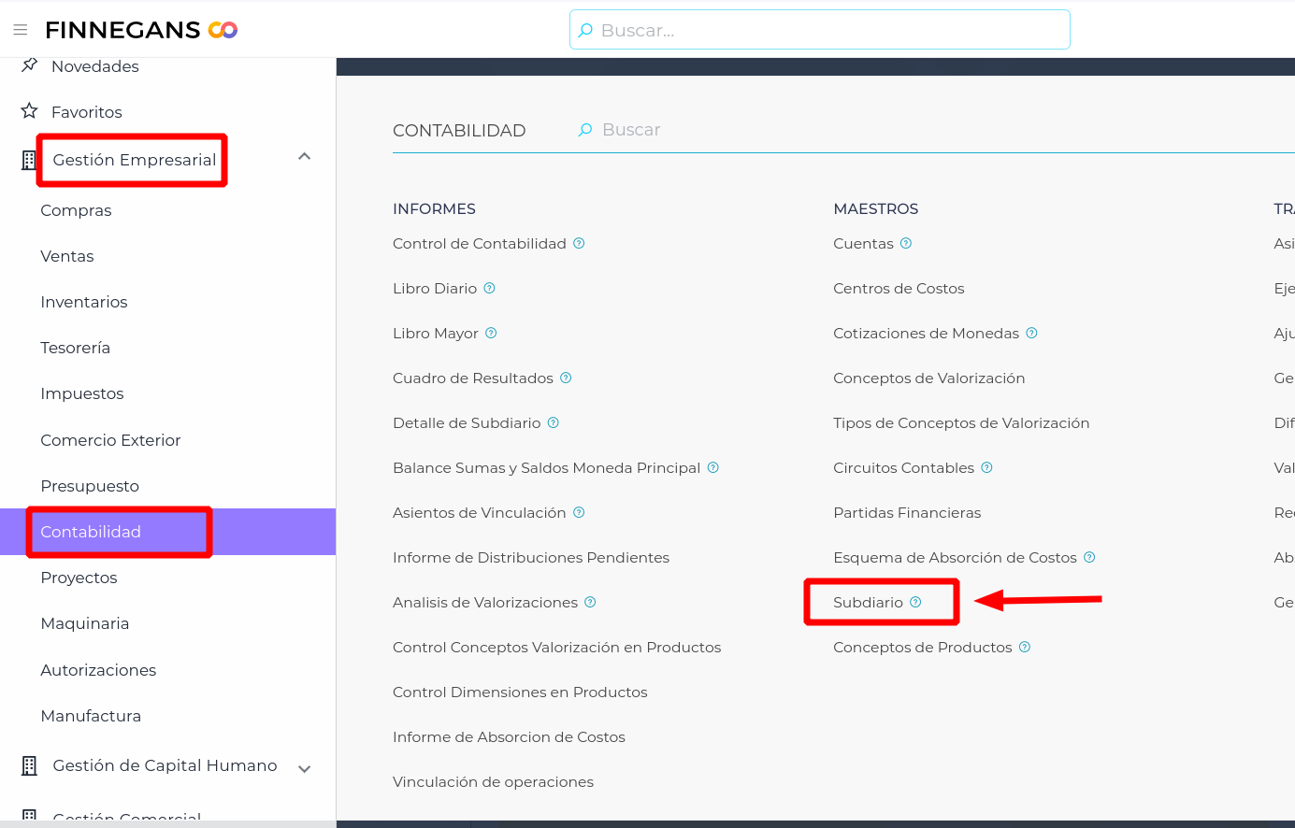Select Tesorería in the sidebar
This screenshot has height=828, width=1295.
tap(76, 348)
